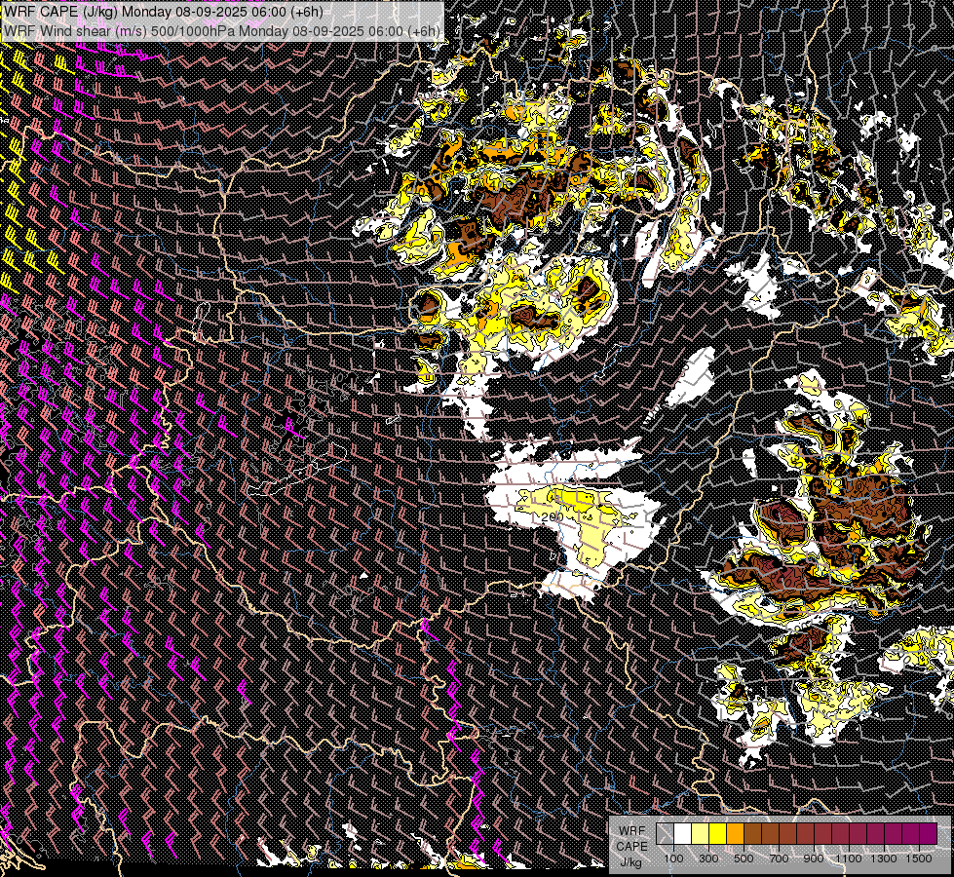This screenshot has width=954, height=877.
Task: Click the 1300 legend tick label
Action: click(884, 858)
